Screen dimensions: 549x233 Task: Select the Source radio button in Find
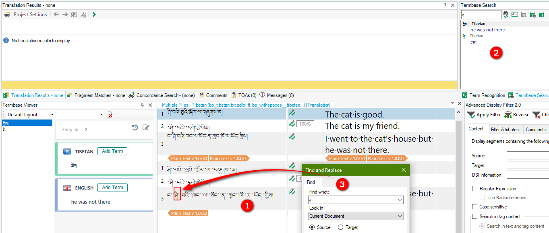(312, 227)
